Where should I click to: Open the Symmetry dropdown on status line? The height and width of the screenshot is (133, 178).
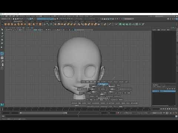pyautogui.click(x=91, y=19)
